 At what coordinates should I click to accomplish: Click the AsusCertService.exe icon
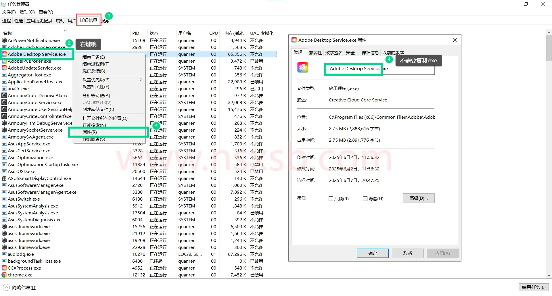tap(4, 151)
